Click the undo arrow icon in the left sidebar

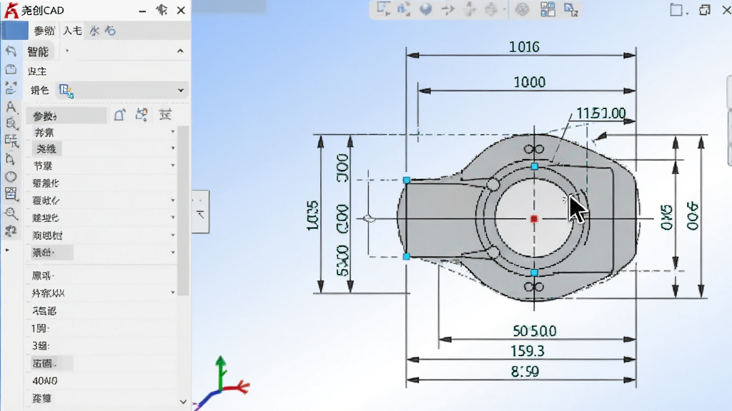11,51
